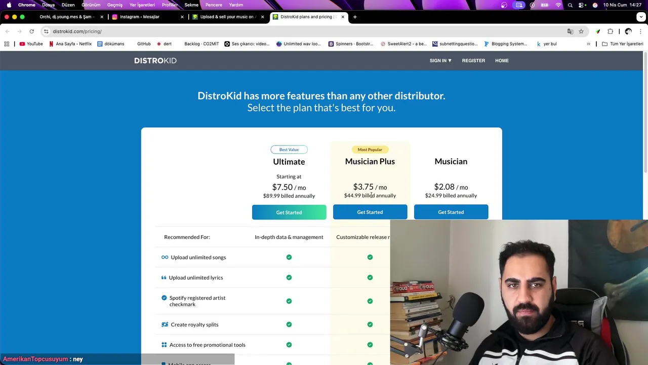The width and height of the screenshot is (648, 365).
Task: Go to HOME in the header
Action: 502,60
